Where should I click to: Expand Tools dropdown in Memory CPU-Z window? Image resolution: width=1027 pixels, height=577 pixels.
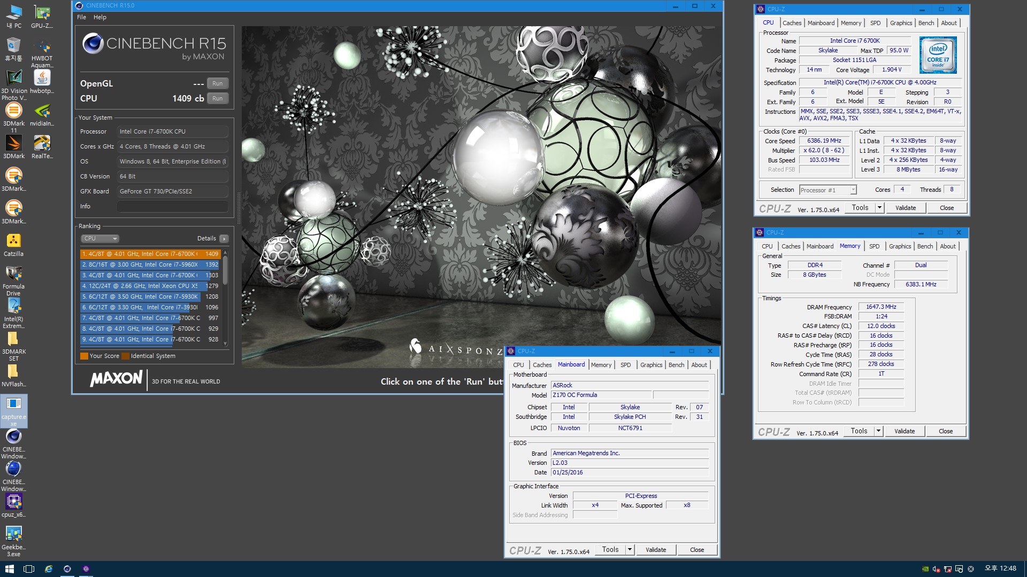coord(878,431)
